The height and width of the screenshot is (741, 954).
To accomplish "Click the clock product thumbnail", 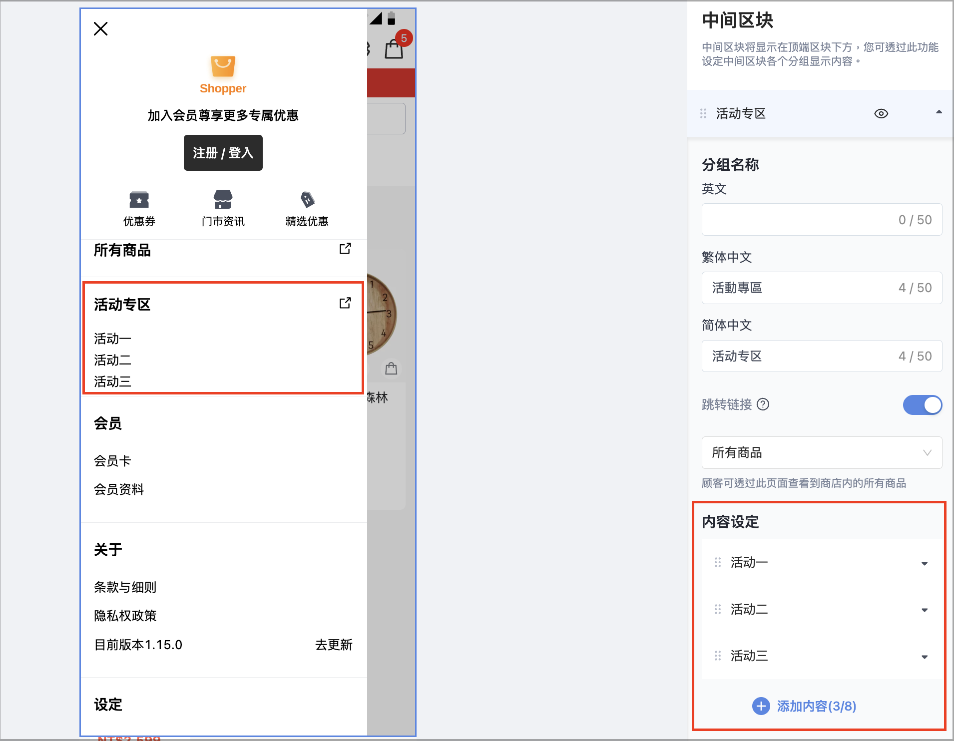I will [x=382, y=315].
